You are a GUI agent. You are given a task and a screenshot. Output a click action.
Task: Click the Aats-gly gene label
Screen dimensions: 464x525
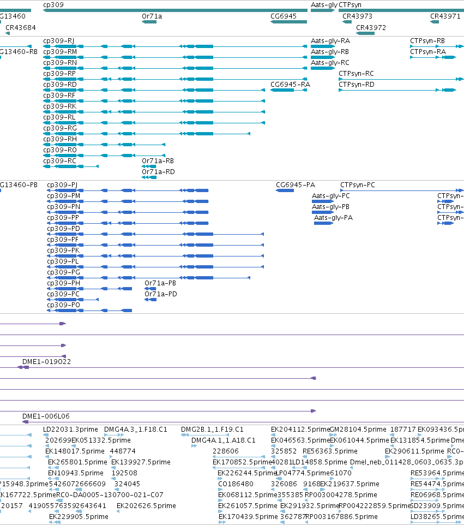(x=324, y=5)
